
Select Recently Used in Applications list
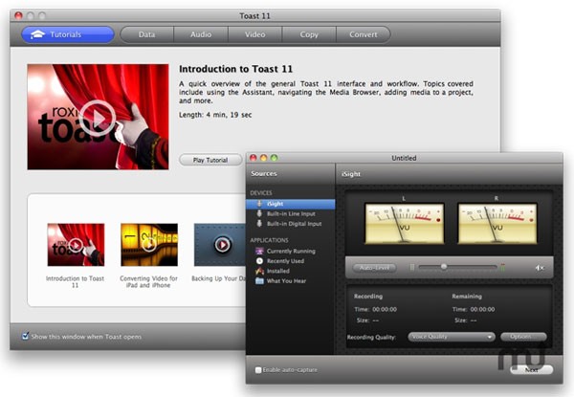[x=291, y=261]
